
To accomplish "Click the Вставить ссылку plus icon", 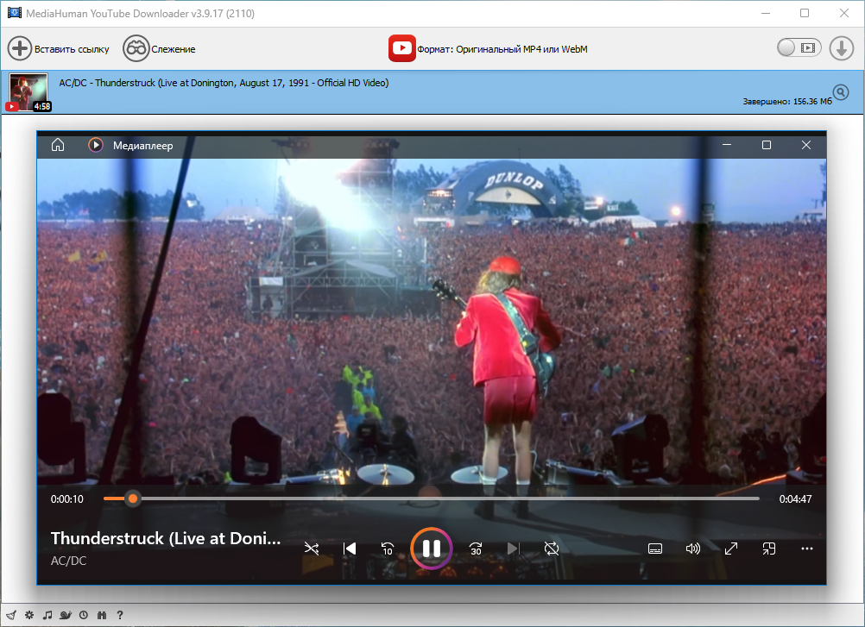I will [x=19, y=48].
